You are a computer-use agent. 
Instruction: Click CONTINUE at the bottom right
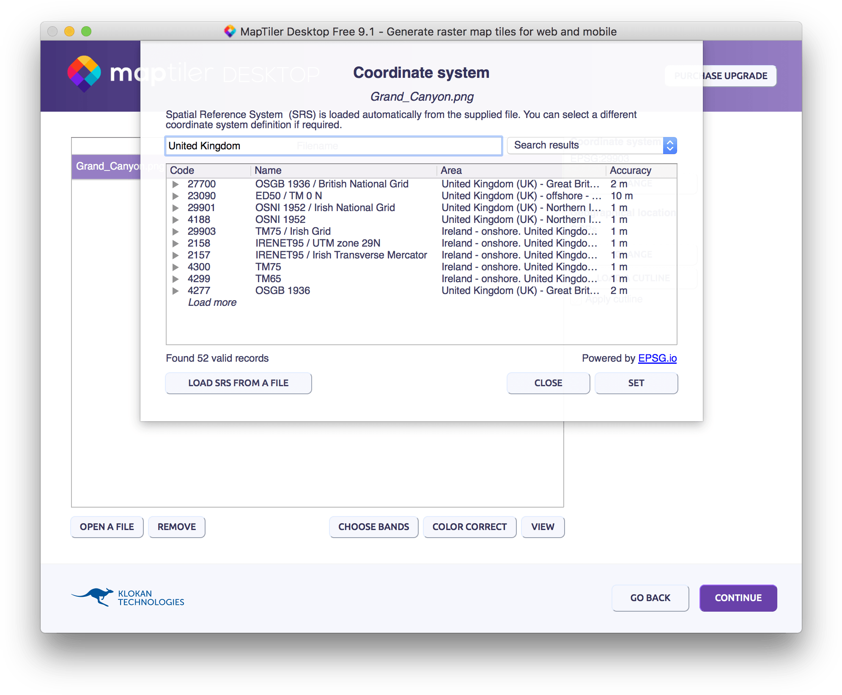coord(738,598)
